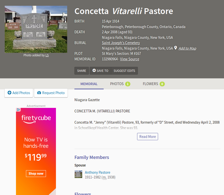Expand obituary with Read More
Screen dimensions: 224x195
(148, 137)
